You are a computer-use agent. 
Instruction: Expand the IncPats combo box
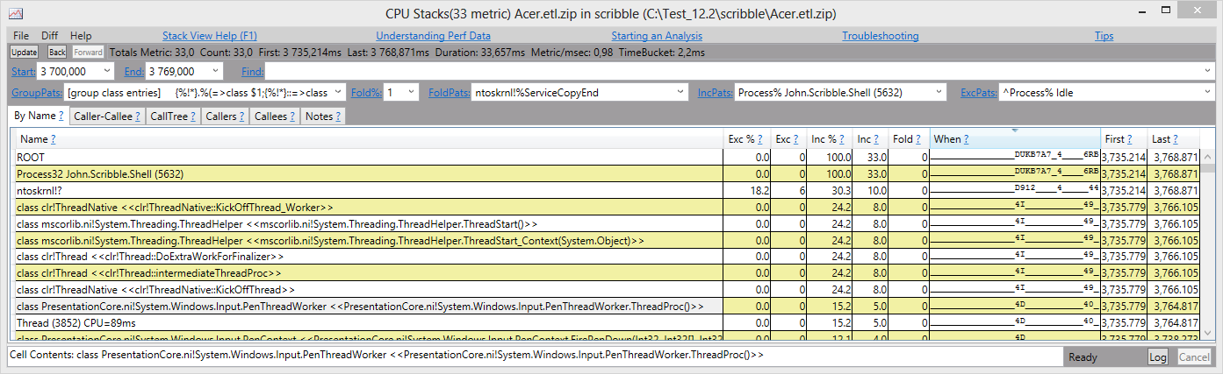tap(940, 92)
